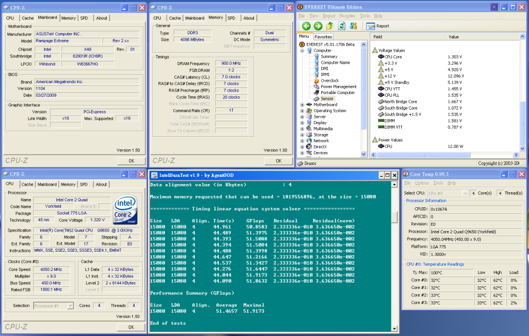The image size is (529, 336).
Task: Click IntelBurnTest scrollbar up arrow
Action: coord(395,185)
